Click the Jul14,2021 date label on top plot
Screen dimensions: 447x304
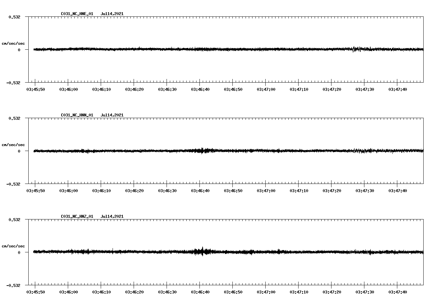point(112,14)
